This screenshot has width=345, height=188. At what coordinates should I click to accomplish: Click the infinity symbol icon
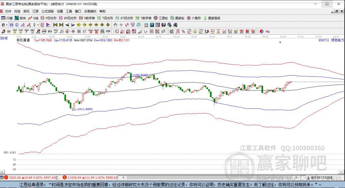pos(268,31)
